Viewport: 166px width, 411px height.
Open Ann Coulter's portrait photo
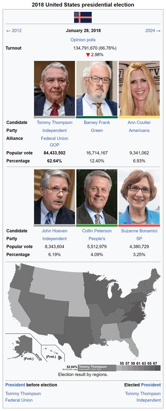click(139, 88)
